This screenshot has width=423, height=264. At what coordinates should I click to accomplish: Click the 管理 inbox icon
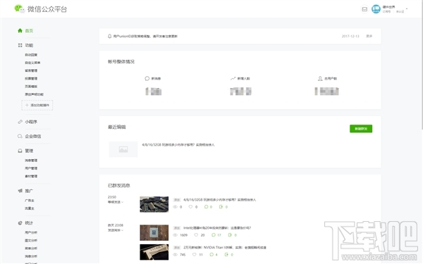click(x=20, y=151)
